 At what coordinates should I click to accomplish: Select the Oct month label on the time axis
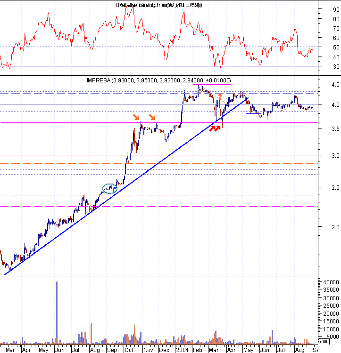coord(129,350)
